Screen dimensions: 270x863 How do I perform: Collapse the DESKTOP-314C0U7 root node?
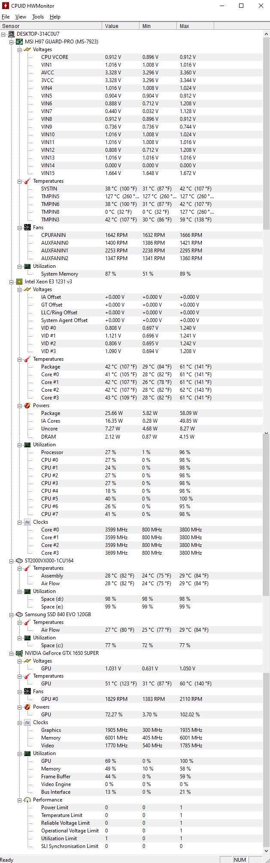point(3,34)
